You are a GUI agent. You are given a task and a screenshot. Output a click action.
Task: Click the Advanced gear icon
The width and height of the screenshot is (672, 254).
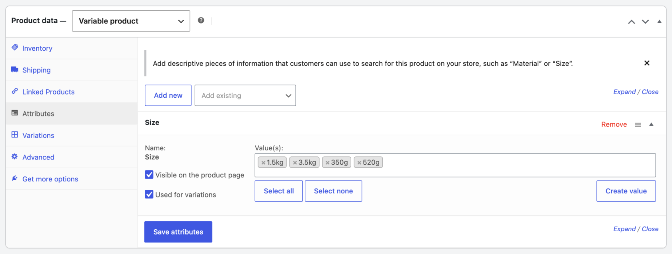click(x=15, y=156)
